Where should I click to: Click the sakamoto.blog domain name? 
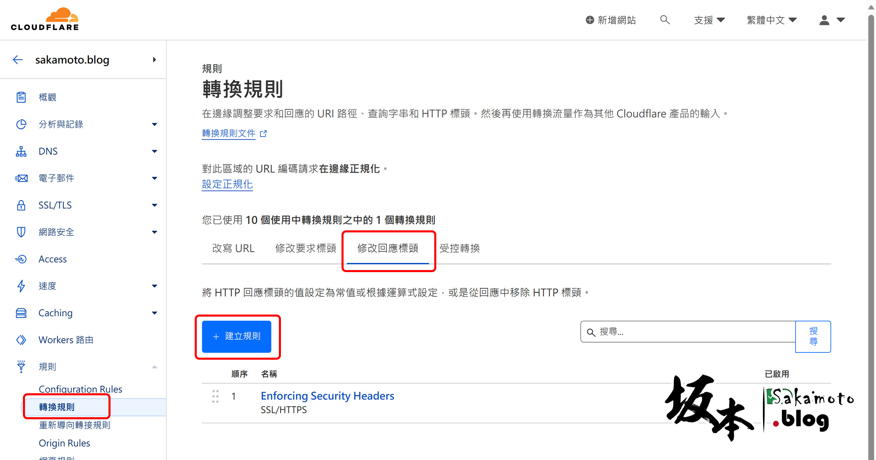point(72,60)
